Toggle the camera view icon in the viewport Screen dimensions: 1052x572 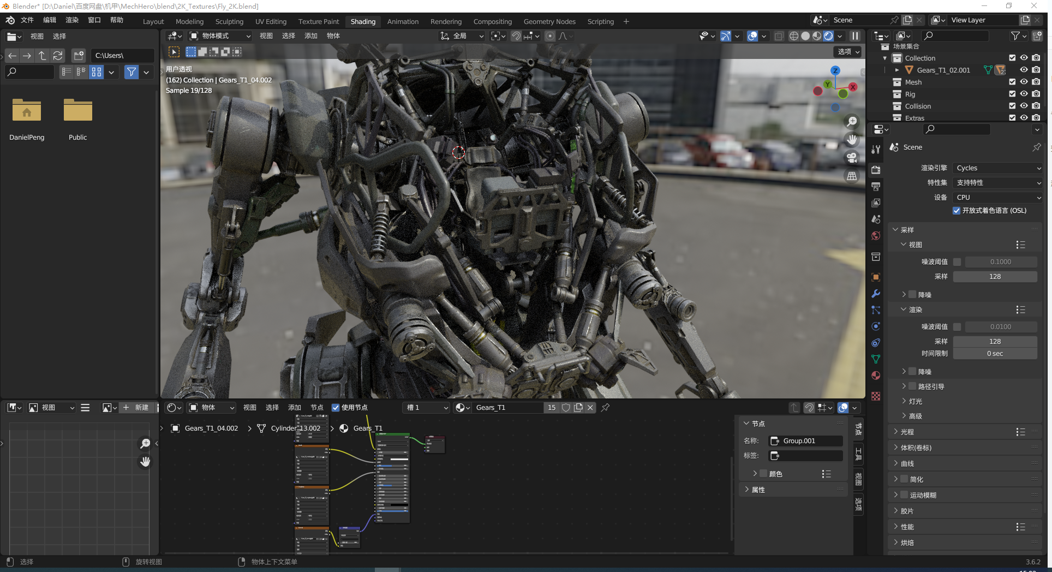[x=852, y=158]
